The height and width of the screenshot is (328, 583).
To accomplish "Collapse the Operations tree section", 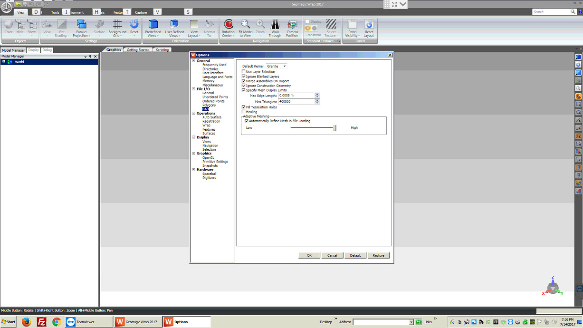I will [x=193, y=113].
